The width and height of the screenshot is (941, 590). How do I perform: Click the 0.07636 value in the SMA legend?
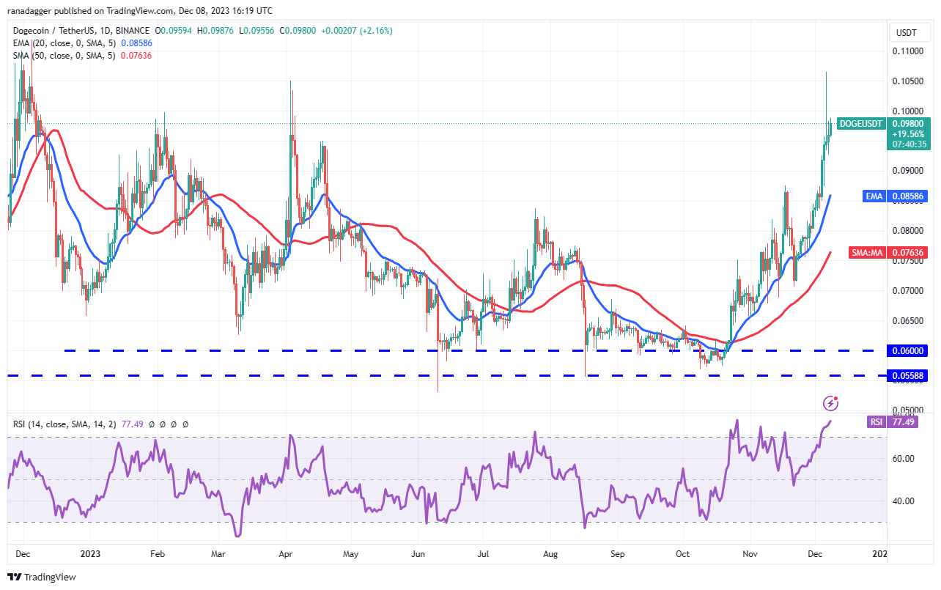(135, 56)
